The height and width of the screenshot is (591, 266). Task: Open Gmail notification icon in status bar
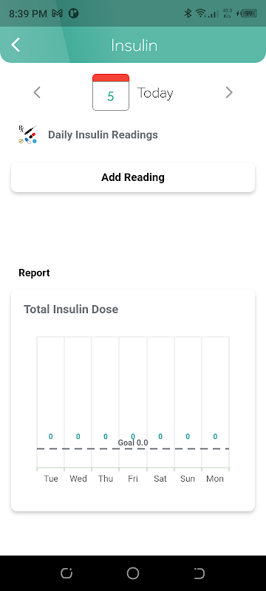[x=58, y=13]
